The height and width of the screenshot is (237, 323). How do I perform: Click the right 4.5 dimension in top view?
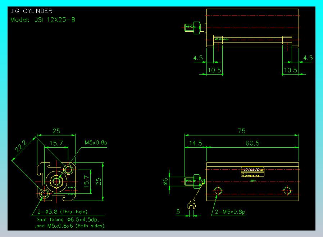pyautogui.click(x=308, y=58)
